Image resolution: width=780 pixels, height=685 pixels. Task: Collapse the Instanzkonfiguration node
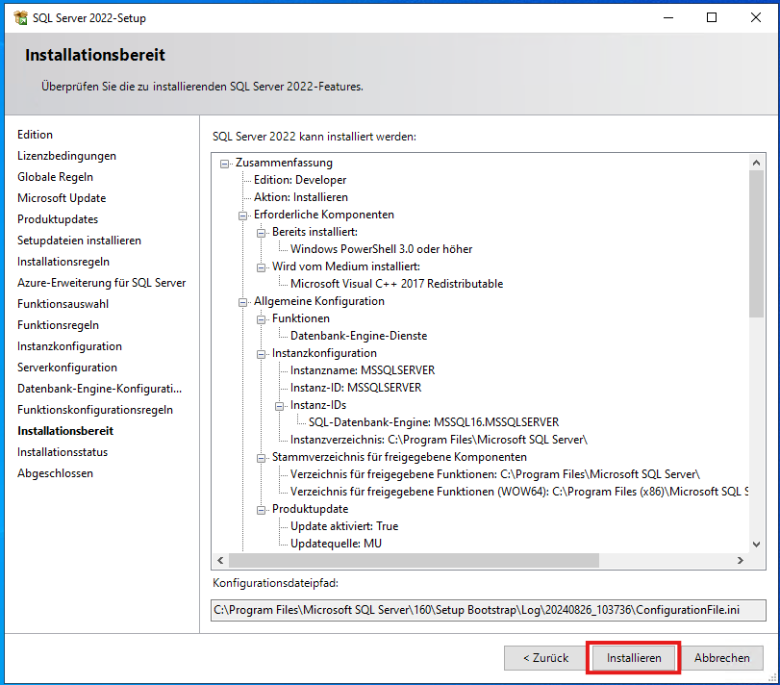(262, 352)
